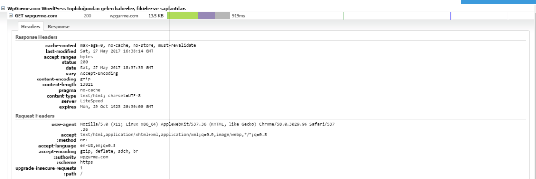Click the GET wpgurme.com request label
Image resolution: width=536 pixels, height=179 pixels.
click(x=36, y=16)
